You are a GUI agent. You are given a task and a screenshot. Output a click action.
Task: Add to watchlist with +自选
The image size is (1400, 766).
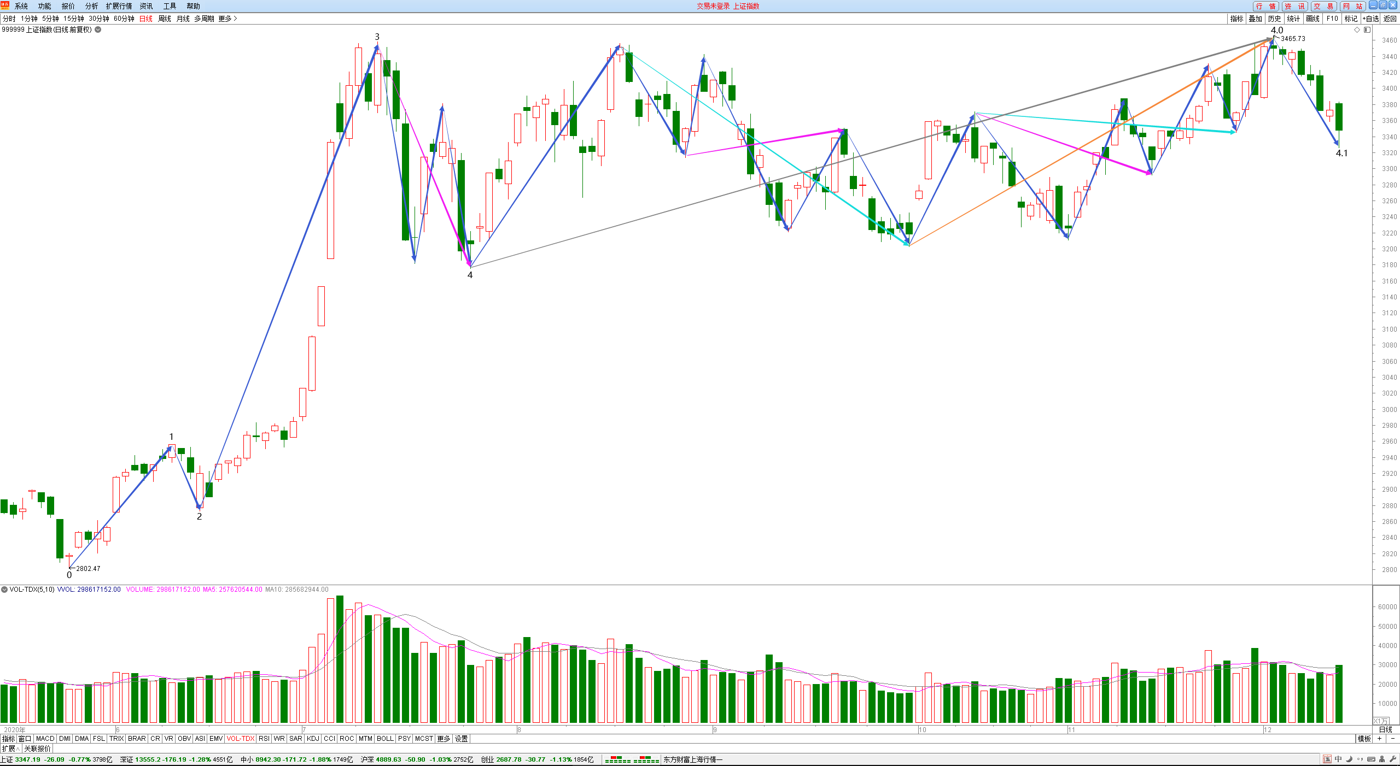point(1370,19)
